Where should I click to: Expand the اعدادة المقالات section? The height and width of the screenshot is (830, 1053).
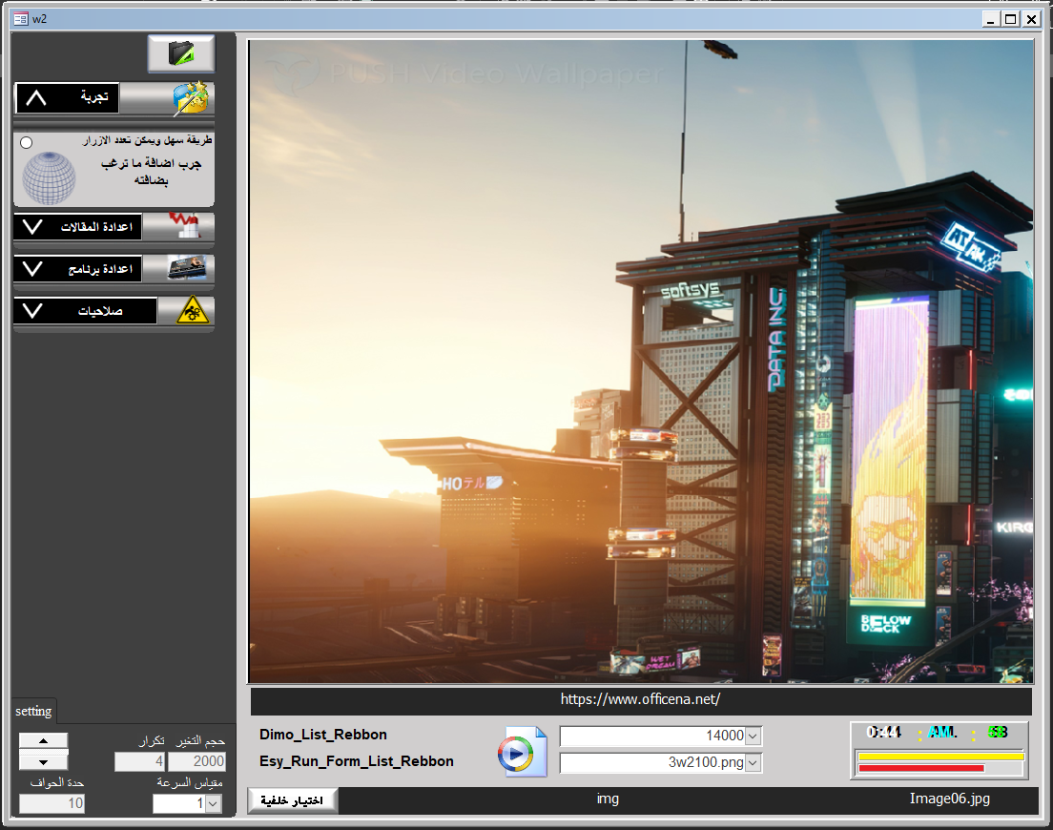pos(32,227)
